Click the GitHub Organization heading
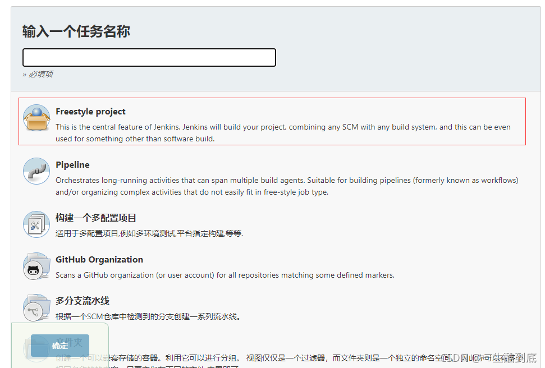Image resolution: width=545 pixels, height=368 pixels. pos(99,260)
